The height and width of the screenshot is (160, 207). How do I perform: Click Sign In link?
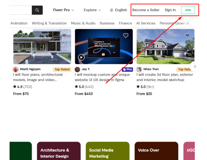pos(170,10)
